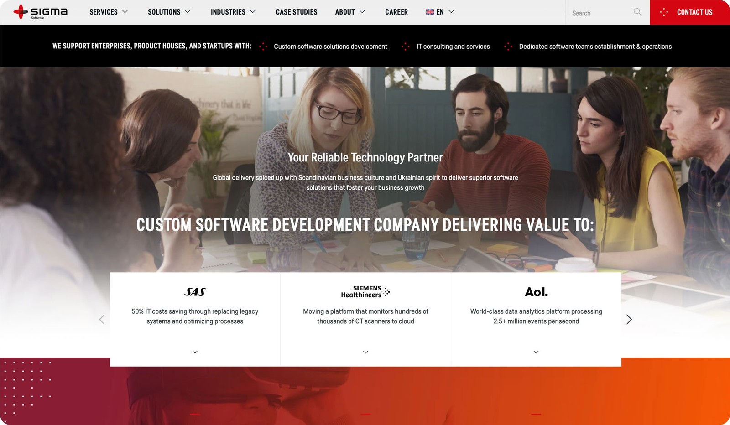Click the Contact Us button
This screenshot has height=425, width=730.
(x=690, y=12)
